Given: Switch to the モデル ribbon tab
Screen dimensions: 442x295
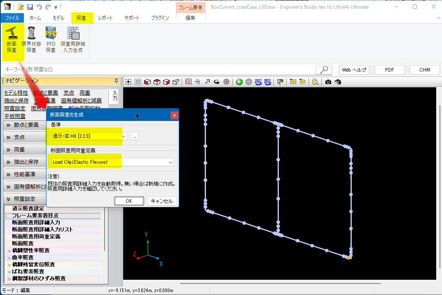Looking at the screenshot, I should pos(58,18).
